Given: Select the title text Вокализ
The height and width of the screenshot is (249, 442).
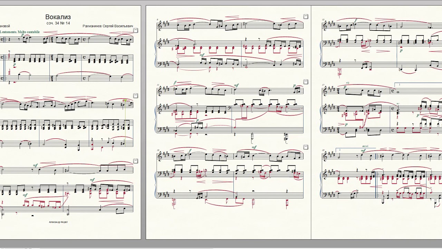Looking at the screenshot, I should [x=58, y=17].
